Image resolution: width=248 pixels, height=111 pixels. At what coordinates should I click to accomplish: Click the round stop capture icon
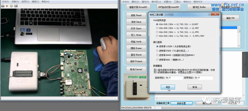click(x=11, y=6)
